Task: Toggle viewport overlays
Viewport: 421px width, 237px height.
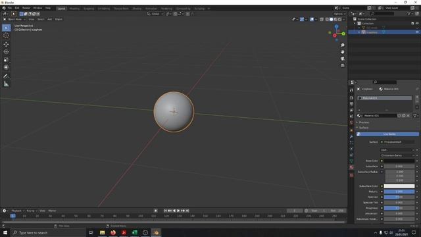Action: click(x=312, y=19)
